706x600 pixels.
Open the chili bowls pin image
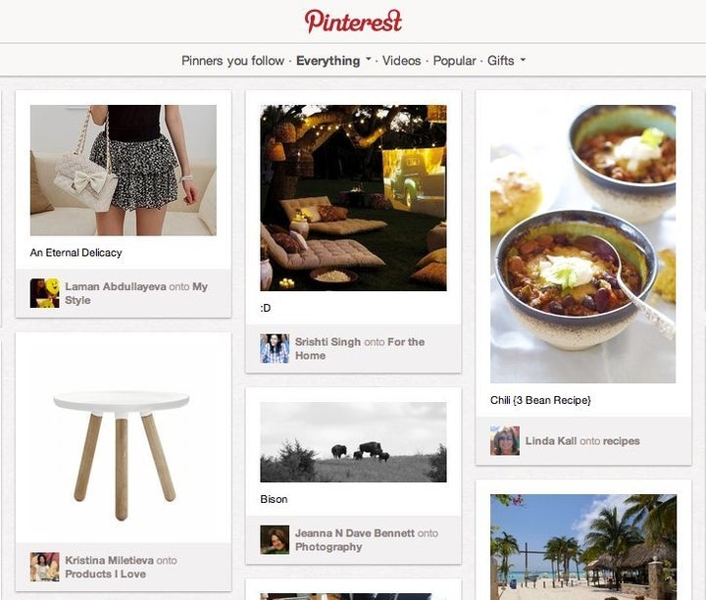(x=582, y=244)
